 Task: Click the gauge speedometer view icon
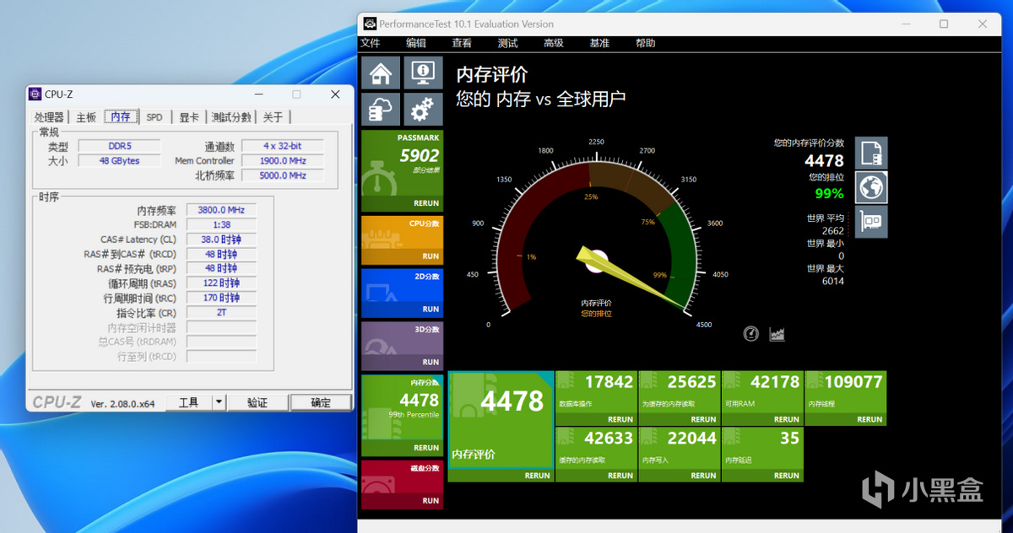[x=751, y=334]
